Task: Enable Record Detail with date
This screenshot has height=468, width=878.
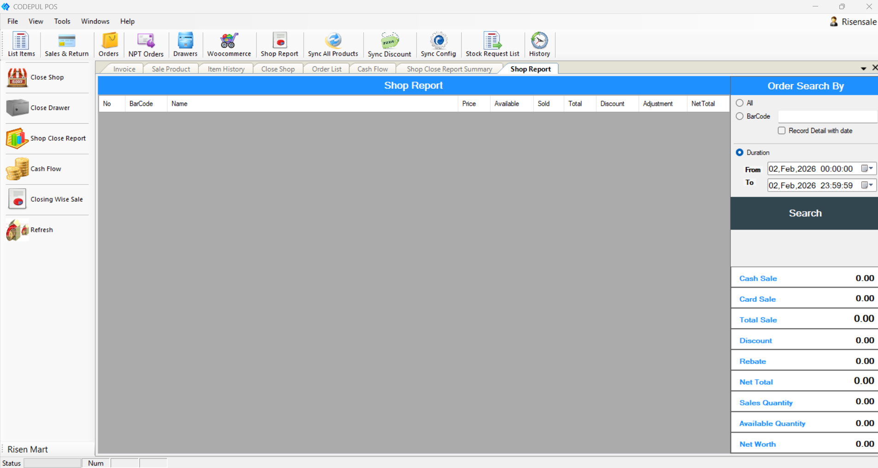Action: click(x=782, y=131)
